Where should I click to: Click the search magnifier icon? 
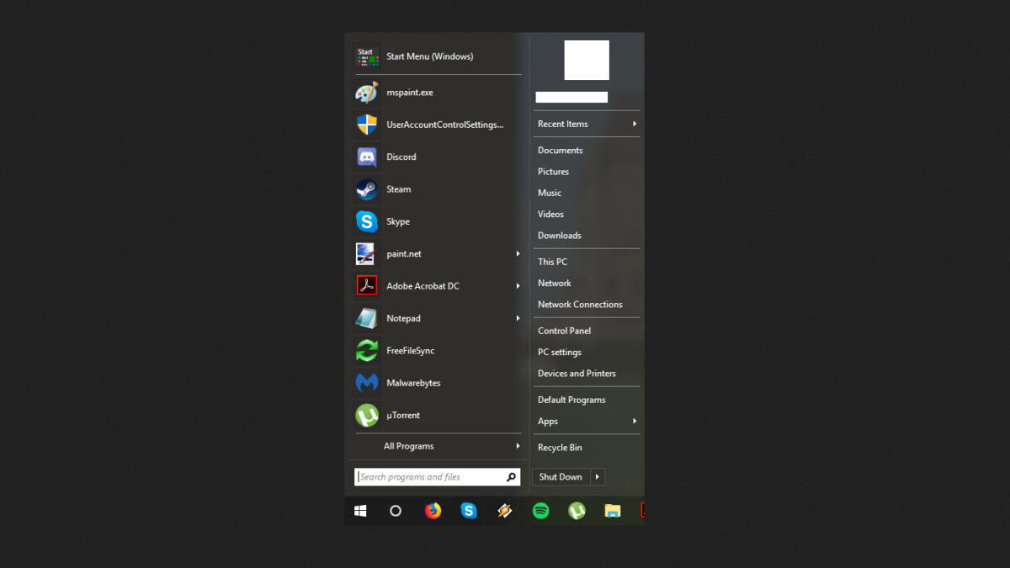click(511, 477)
